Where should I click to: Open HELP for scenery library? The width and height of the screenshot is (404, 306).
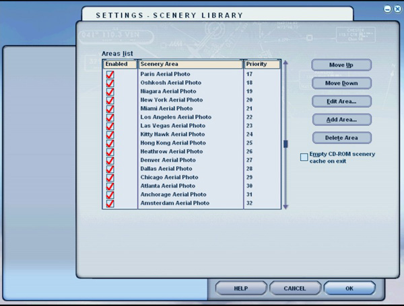coord(241,289)
